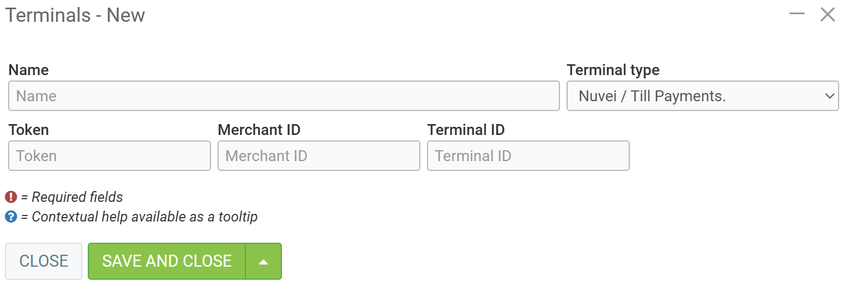Image resolution: width=843 pixels, height=283 pixels.
Task: Click the Terminal type label
Action: [613, 70]
